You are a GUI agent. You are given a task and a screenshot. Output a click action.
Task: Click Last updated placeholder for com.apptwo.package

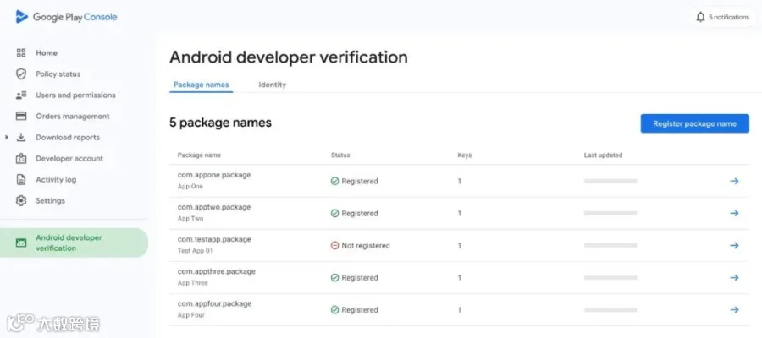point(610,213)
